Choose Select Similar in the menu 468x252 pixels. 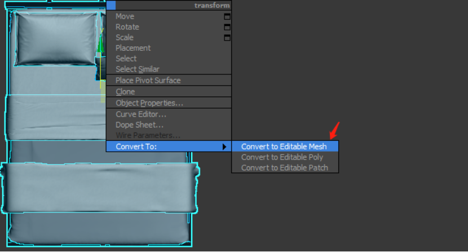(x=169, y=69)
